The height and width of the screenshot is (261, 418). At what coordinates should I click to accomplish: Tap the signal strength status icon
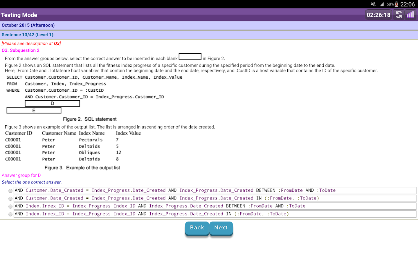point(382,4)
